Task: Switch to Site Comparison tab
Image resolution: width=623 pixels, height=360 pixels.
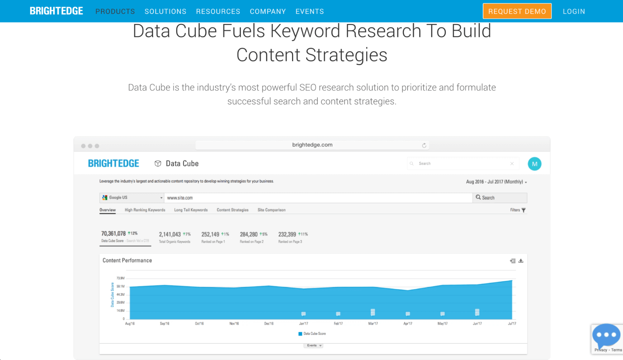Action: point(271,210)
